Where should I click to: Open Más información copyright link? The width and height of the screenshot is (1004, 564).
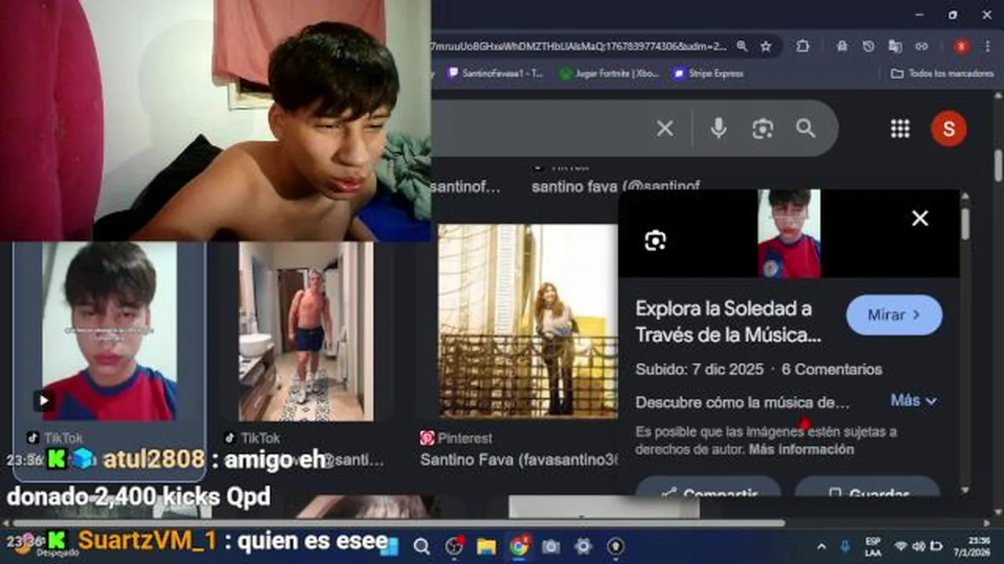coord(801,449)
